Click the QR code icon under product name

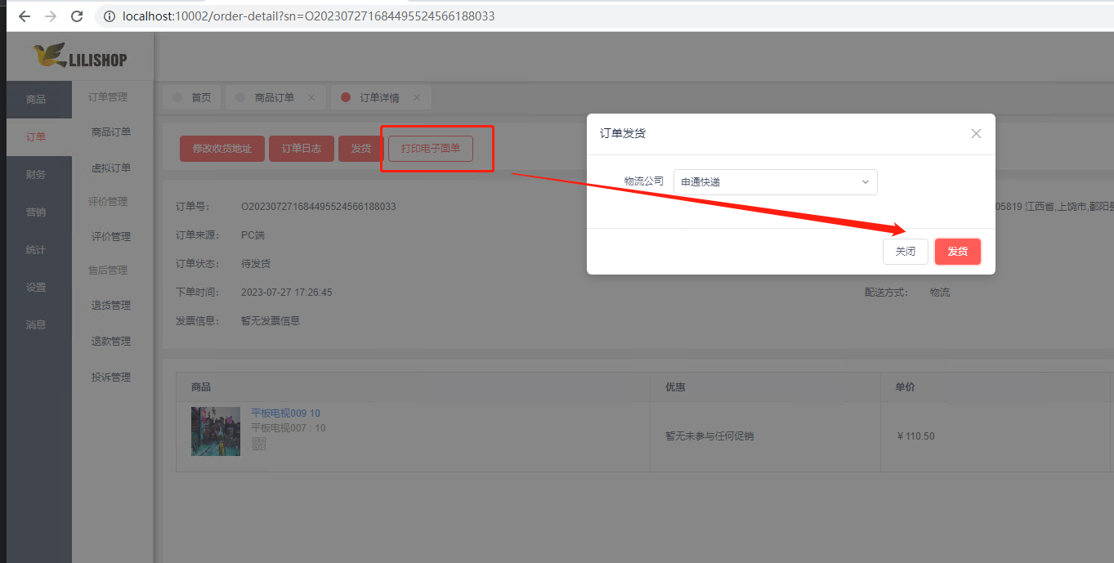coord(258,444)
